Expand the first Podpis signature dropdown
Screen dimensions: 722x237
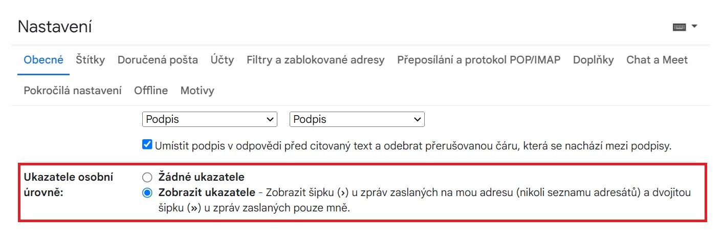(x=209, y=119)
